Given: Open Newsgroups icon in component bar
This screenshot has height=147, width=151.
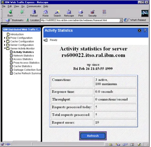Looking at the screenshot, I should [x=125, y=144].
